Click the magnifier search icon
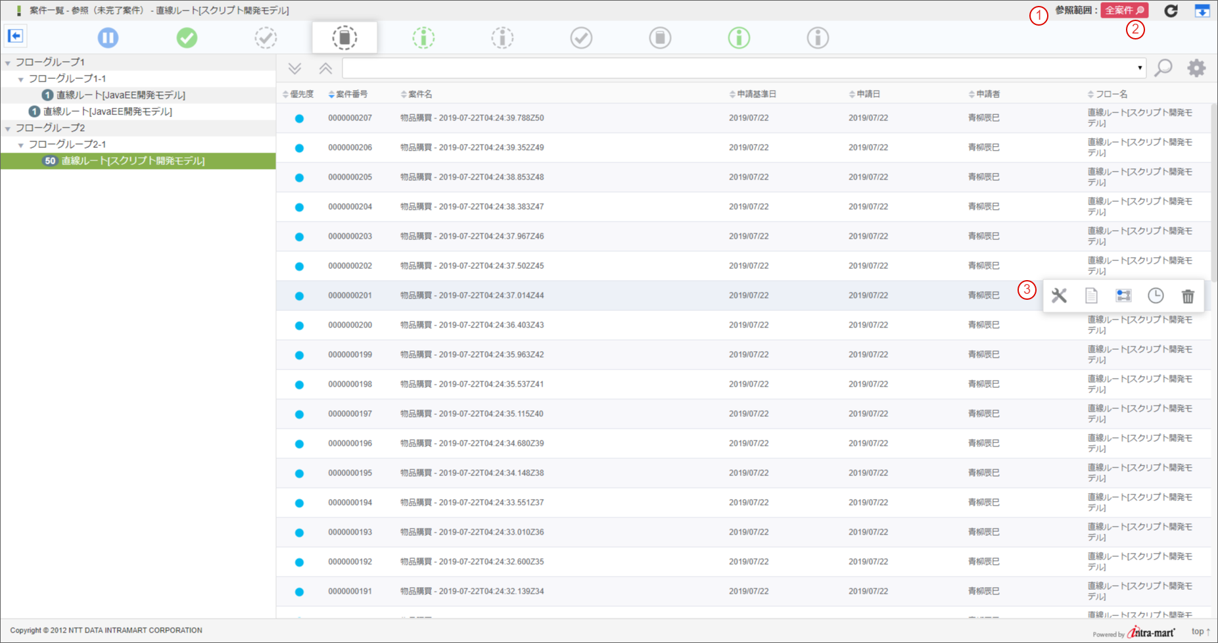1218x643 pixels. click(x=1163, y=68)
